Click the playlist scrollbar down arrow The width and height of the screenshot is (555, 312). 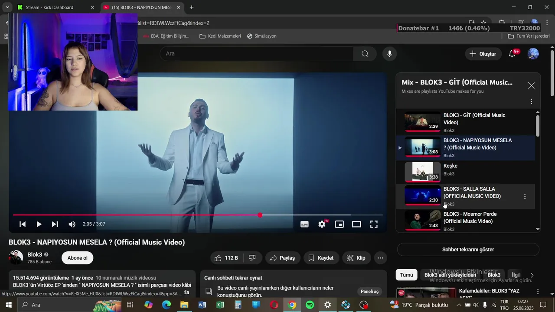[x=538, y=229]
